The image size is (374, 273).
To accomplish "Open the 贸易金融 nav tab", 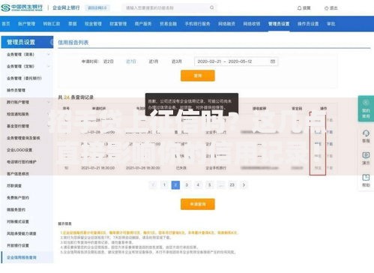I will pos(168,24).
